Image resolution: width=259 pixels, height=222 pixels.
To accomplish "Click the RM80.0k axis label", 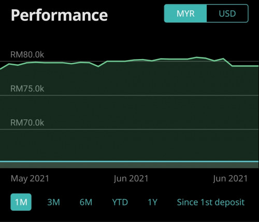I will point(27,54).
